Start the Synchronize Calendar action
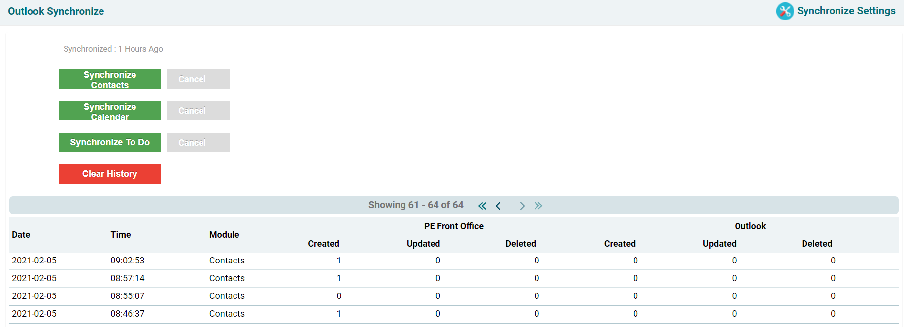 (109, 111)
